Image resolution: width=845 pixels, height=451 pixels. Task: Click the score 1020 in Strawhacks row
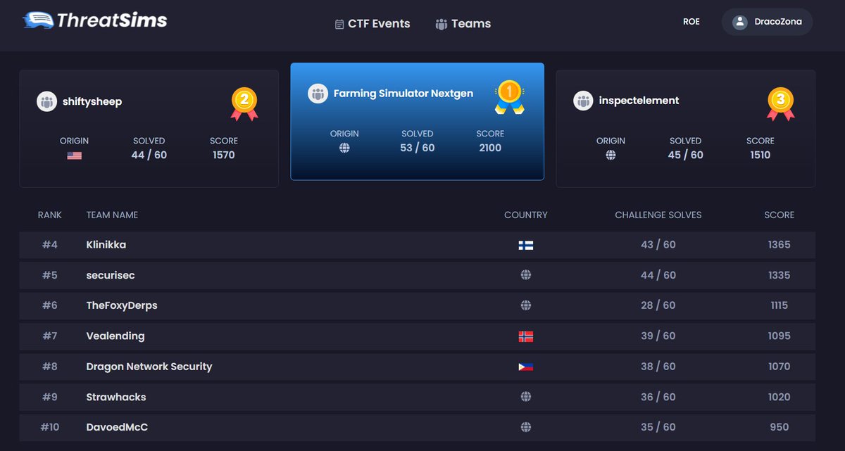click(x=780, y=397)
